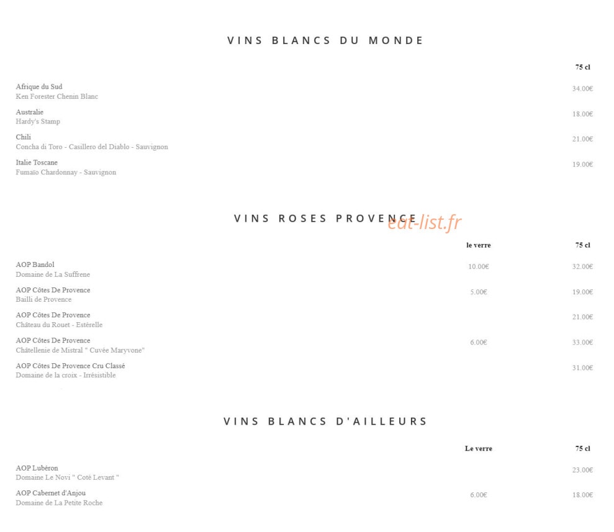Click the Cuvée Maryvone wine description

point(80,350)
